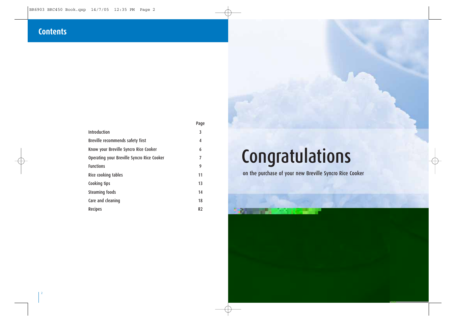This screenshot has width=456, height=322.
Task: Click the 'Page' column header
Action: click(200, 123)
